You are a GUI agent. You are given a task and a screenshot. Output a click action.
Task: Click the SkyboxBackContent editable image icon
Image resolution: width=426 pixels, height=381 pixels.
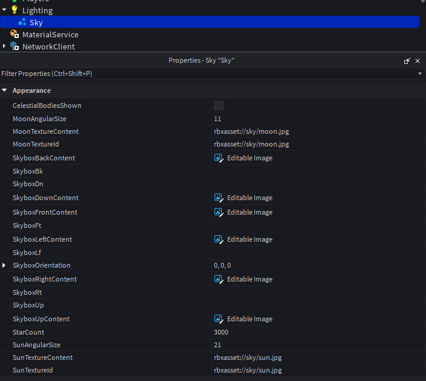[x=219, y=158]
